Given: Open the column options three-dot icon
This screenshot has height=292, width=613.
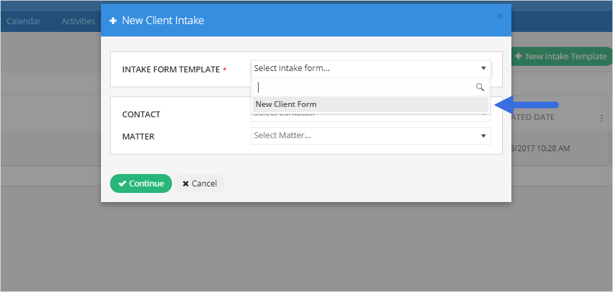Looking at the screenshot, I should tap(602, 118).
